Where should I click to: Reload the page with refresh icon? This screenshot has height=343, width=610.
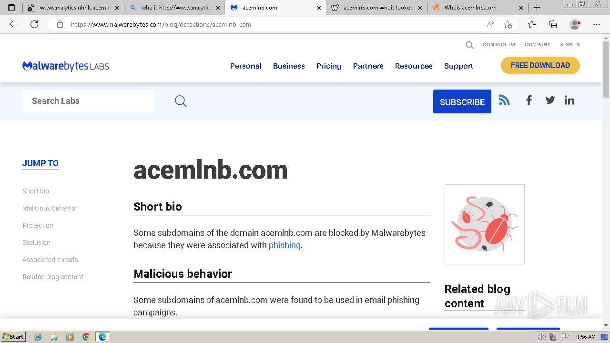[34, 24]
